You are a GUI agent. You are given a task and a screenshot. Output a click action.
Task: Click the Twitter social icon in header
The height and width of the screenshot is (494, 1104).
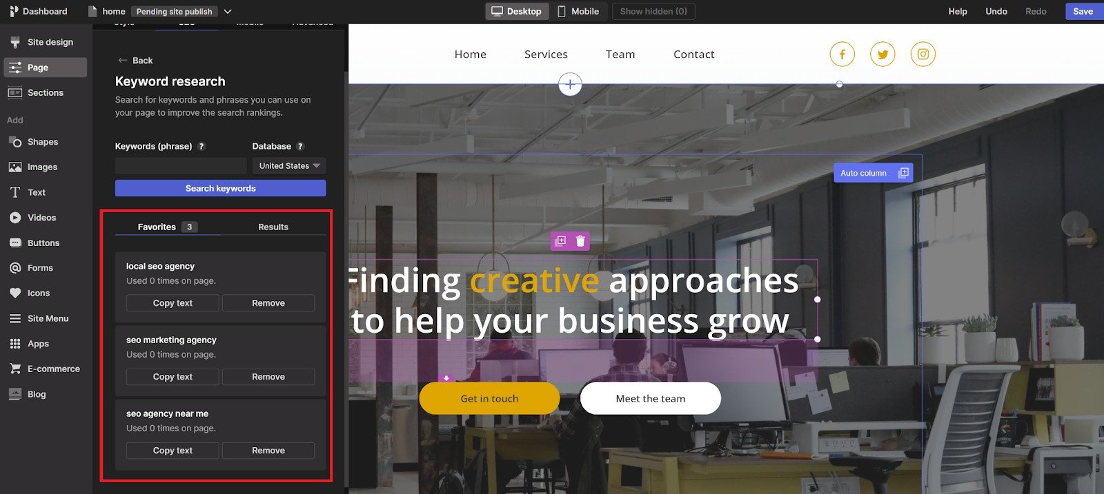click(x=883, y=54)
